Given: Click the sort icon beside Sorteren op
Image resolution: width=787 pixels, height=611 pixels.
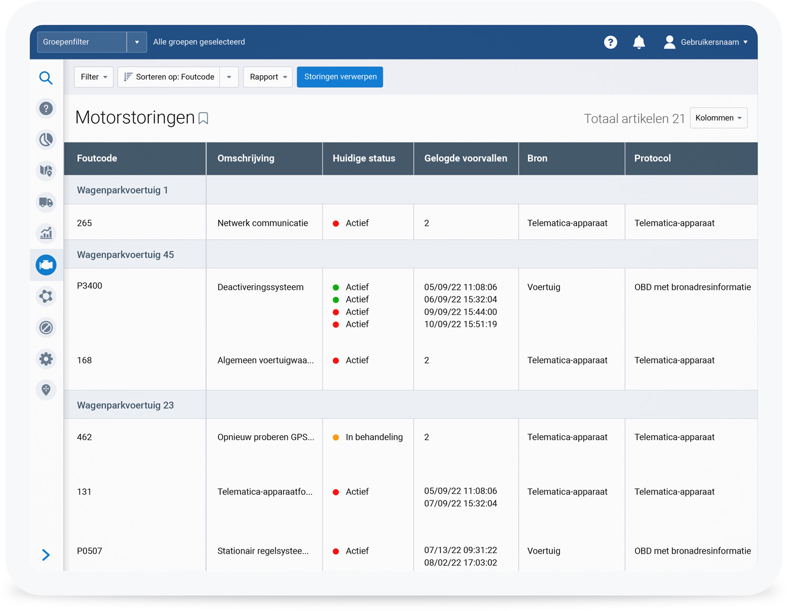Looking at the screenshot, I should tap(128, 77).
